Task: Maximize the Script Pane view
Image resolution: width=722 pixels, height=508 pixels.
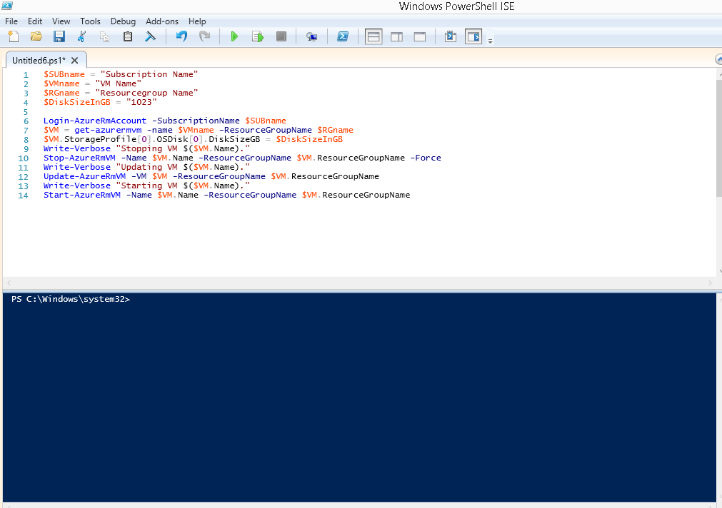Action: tap(420, 36)
